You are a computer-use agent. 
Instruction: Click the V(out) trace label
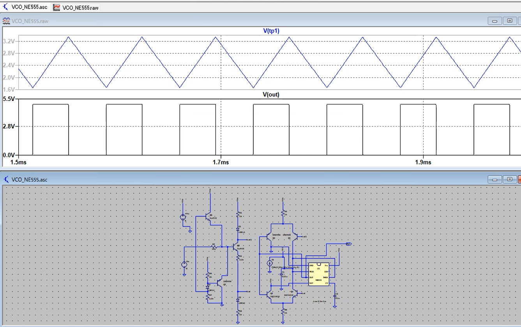[271, 94]
